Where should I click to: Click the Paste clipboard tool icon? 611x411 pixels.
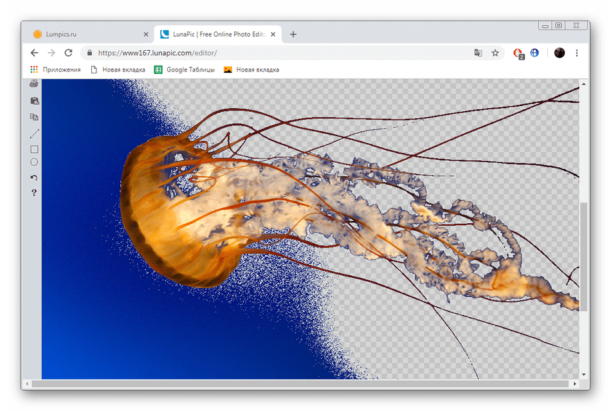(x=34, y=101)
